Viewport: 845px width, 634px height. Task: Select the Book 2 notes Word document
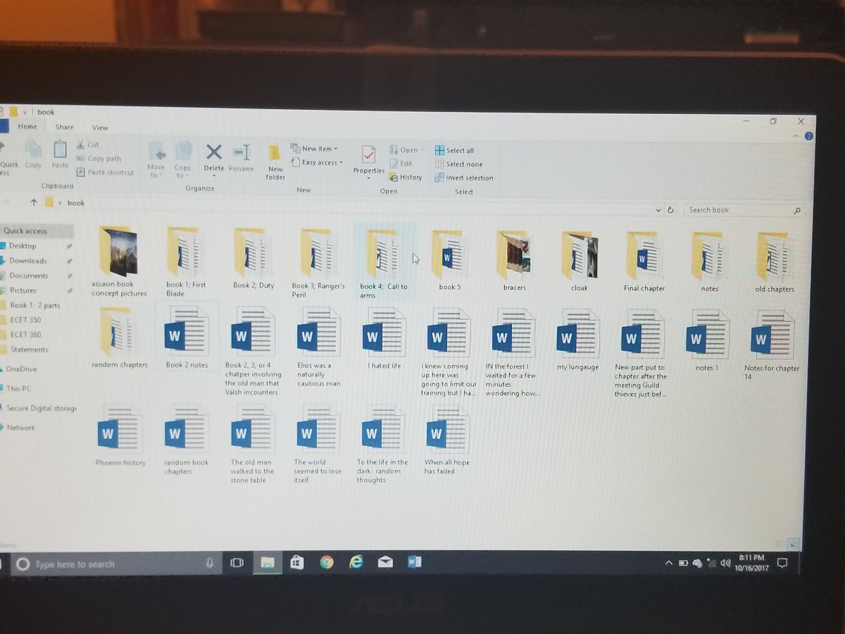pyautogui.click(x=187, y=337)
